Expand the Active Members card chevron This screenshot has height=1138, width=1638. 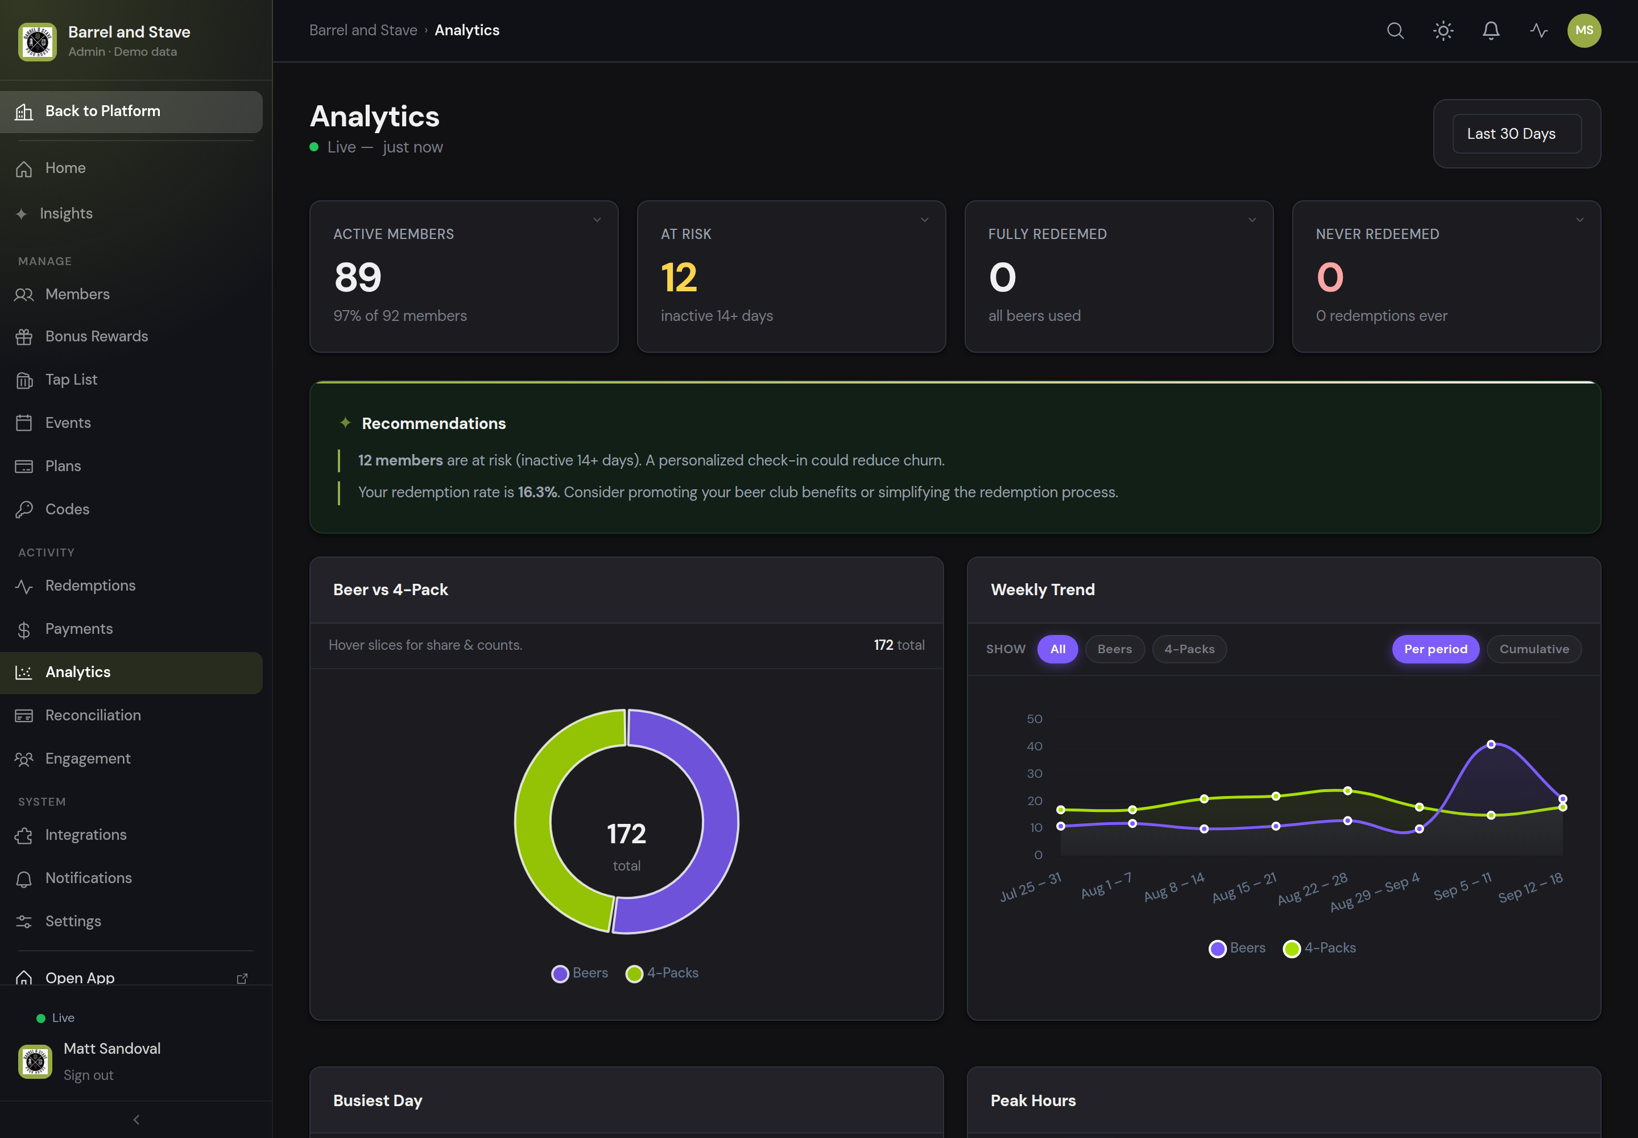point(597,220)
